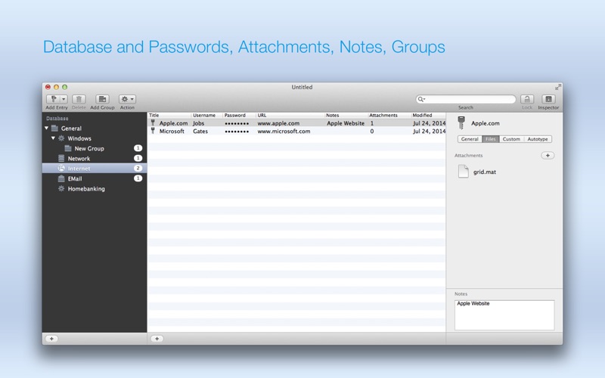Viewport: 605px width, 378px height.
Task: Click the Apple Website notes cell
Action: (x=346, y=123)
